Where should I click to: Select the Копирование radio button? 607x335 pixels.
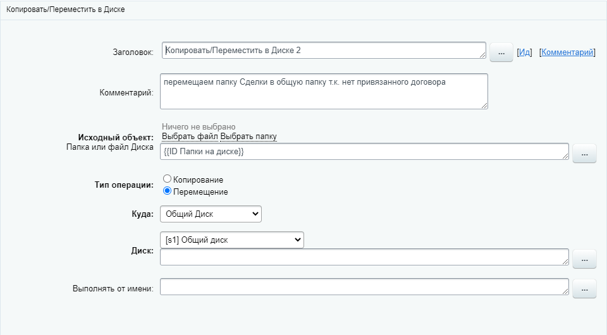coord(168,180)
